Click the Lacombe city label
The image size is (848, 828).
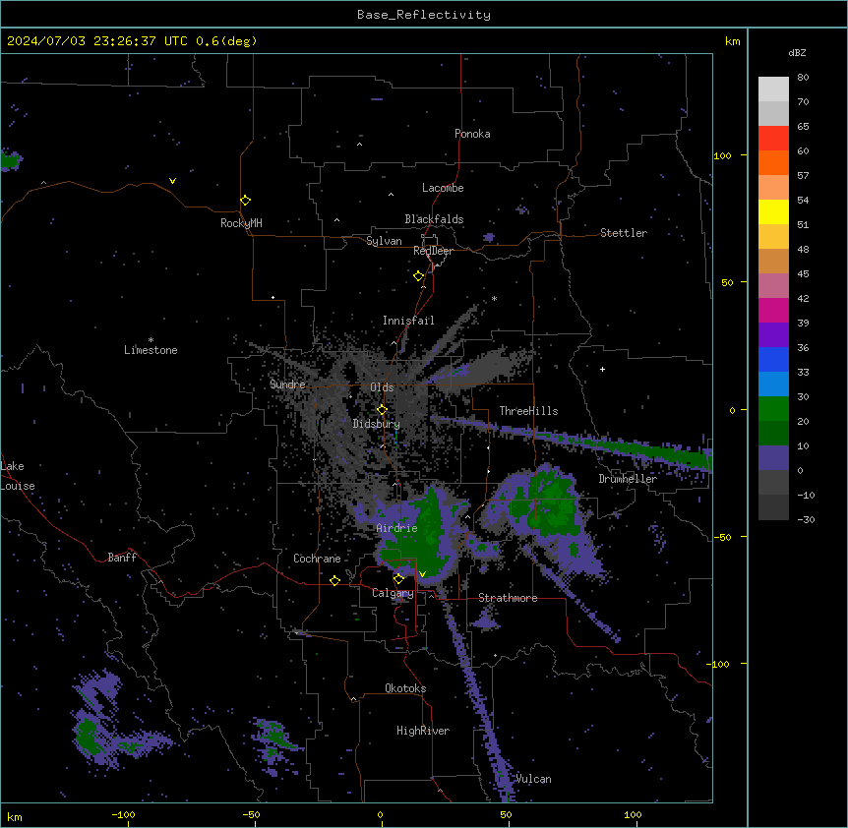click(443, 188)
